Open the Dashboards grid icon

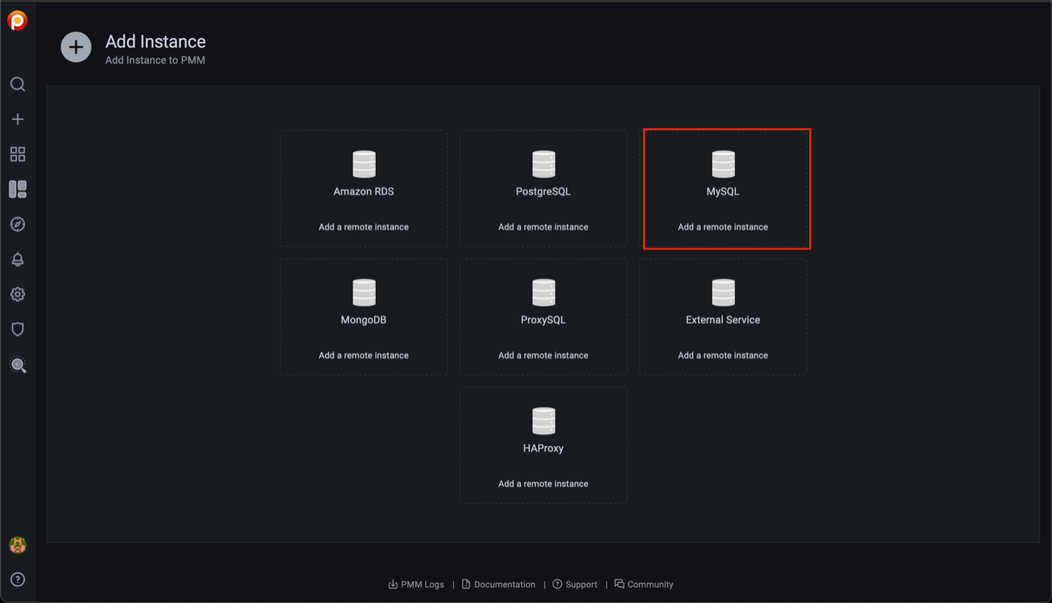(x=17, y=154)
